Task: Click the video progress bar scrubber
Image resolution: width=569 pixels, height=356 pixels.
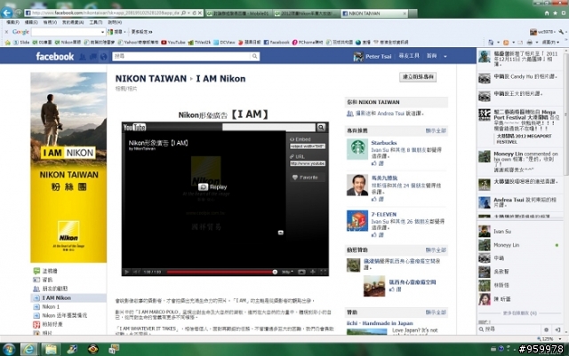Action: click(x=275, y=272)
